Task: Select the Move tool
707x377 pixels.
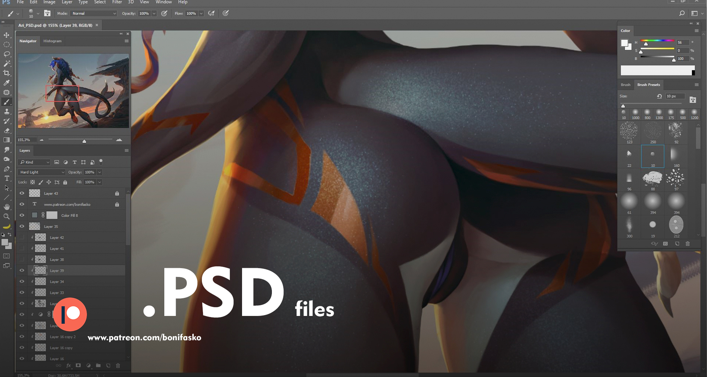Action: 7,35
